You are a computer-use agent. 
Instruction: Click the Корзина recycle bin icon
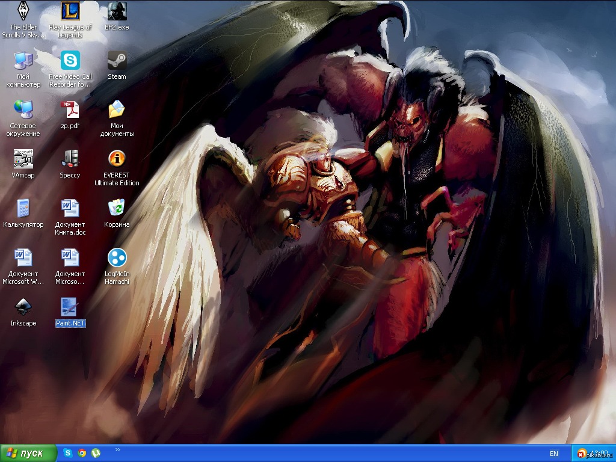[117, 209]
